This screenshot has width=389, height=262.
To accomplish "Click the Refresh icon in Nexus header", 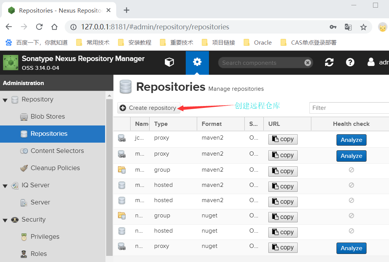I will coord(329,62).
